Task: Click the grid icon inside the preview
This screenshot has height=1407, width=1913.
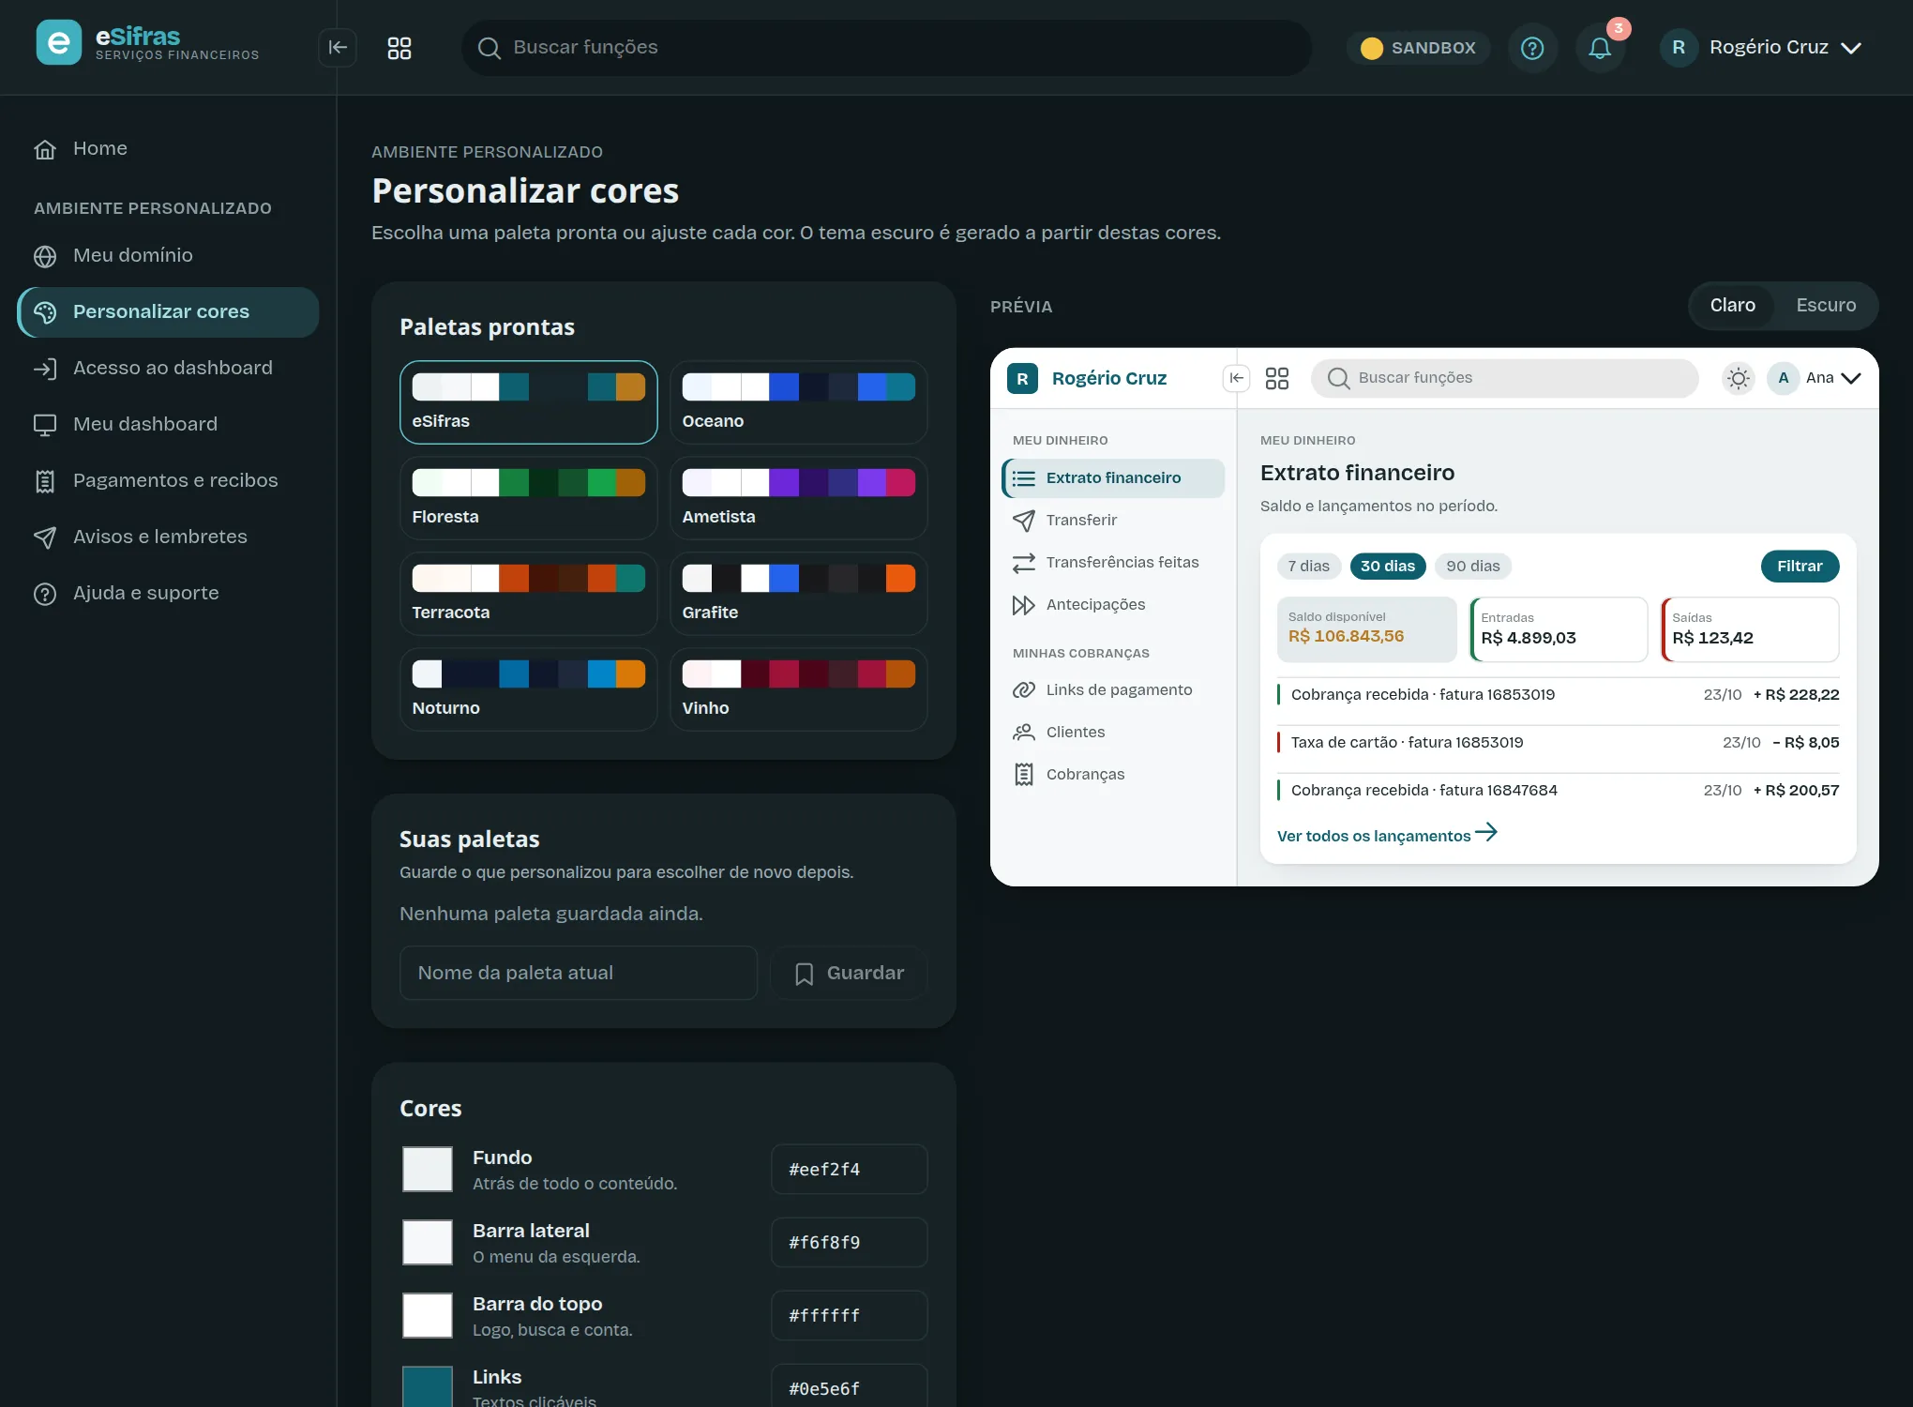Action: point(1277,378)
